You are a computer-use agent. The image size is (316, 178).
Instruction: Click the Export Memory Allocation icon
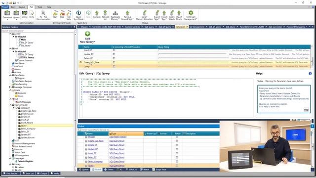(x=144, y=15)
